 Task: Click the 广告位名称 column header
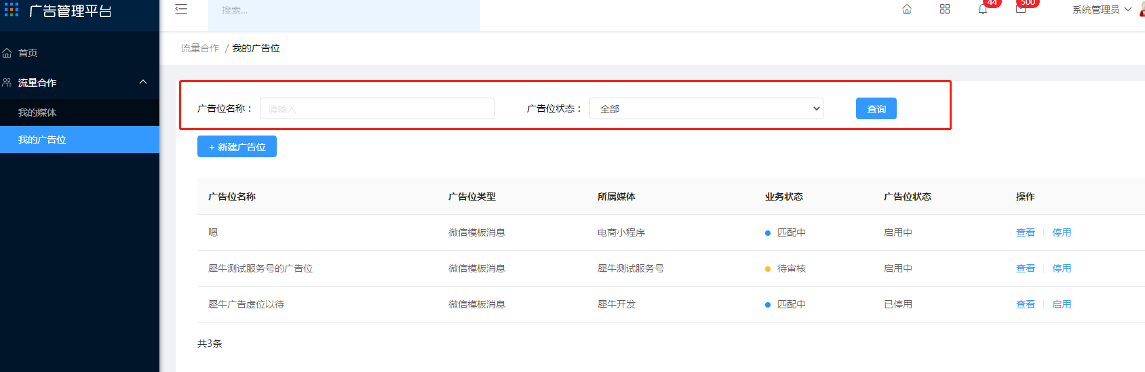232,197
